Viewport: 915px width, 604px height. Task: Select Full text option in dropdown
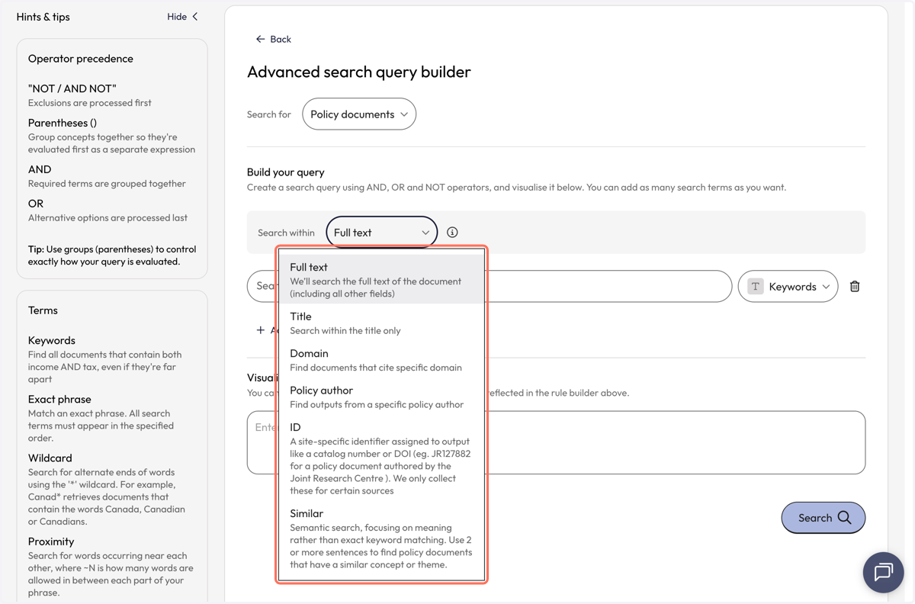[381, 279]
